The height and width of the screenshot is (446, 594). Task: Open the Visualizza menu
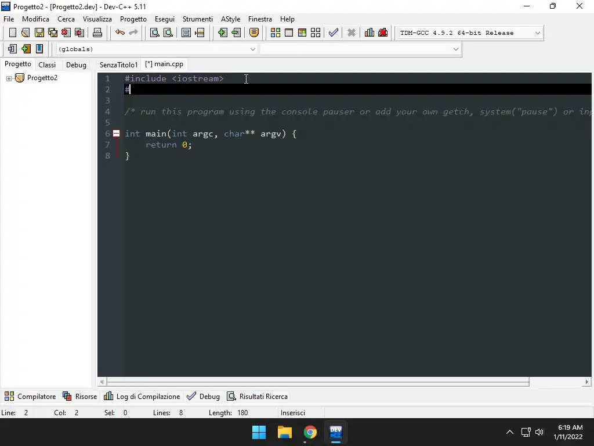click(97, 19)
